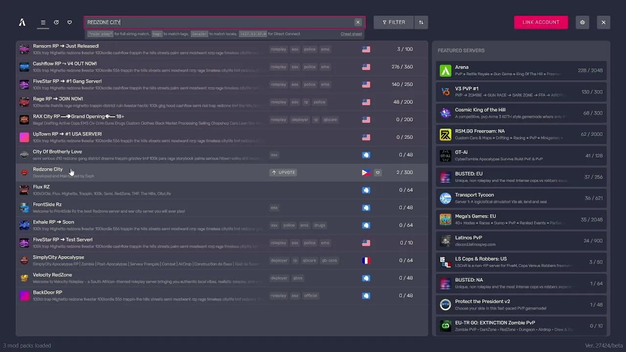Image resolution: width=626 pixels, height=352 pixels.
Task: Click Latinos PvP featured icon
Action: tap(446, 241)
